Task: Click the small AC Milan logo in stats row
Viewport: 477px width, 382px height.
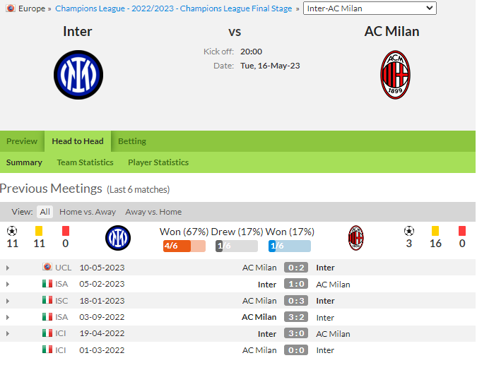Action: 356,238
